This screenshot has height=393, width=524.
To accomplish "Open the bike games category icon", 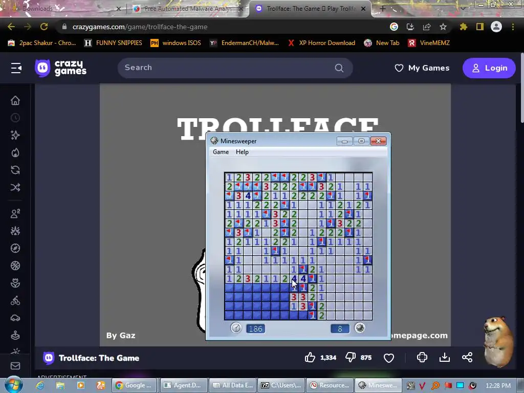I will 15,300.
